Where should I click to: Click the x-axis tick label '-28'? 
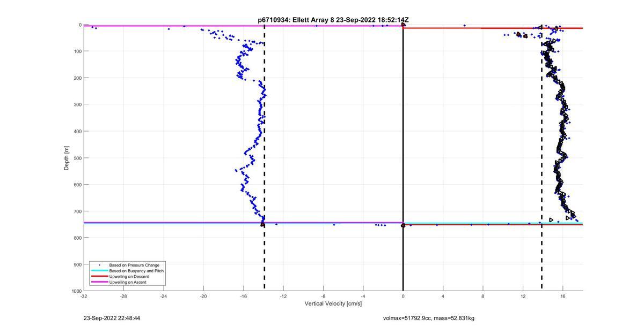click(123, 296)
